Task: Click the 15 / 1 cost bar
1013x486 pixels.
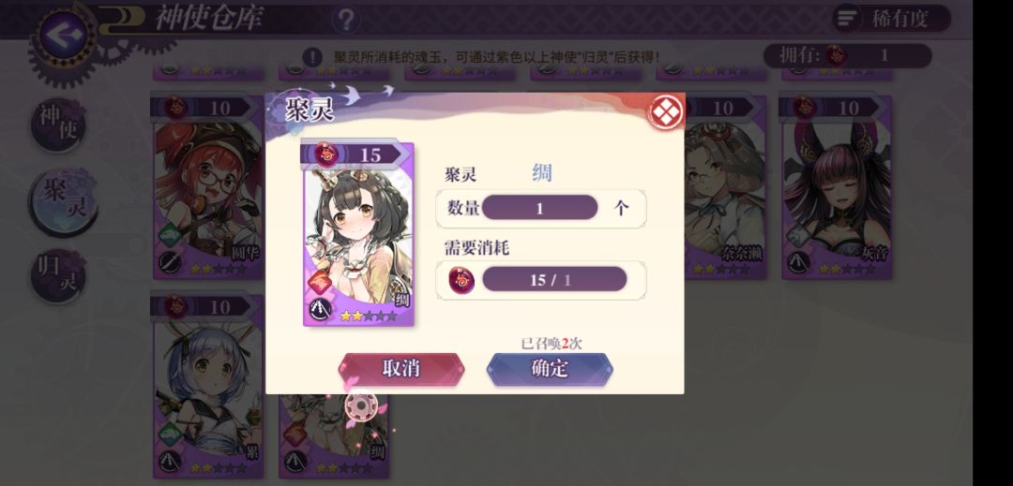Action: coord(554,280)
